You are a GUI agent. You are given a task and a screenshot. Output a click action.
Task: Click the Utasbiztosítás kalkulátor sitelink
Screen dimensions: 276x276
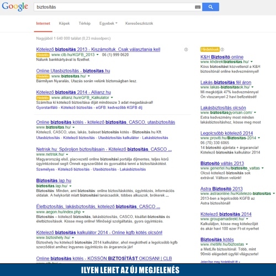coord(118,138)
